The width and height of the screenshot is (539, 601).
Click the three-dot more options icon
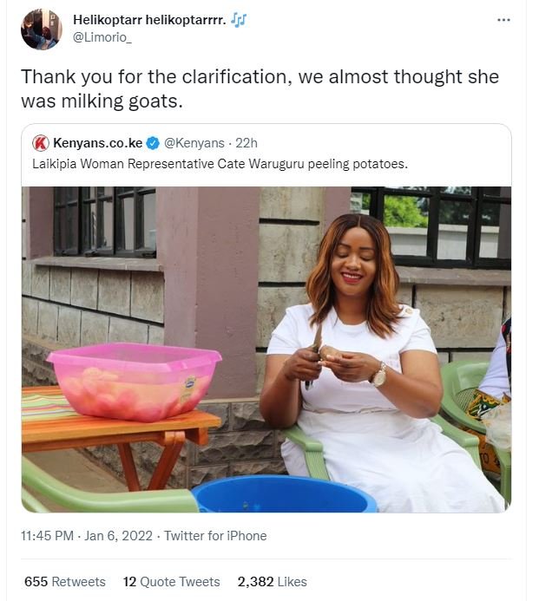(x=503, y=20)
